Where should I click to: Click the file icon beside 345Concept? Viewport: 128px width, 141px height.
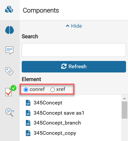(x=28, y=103)
